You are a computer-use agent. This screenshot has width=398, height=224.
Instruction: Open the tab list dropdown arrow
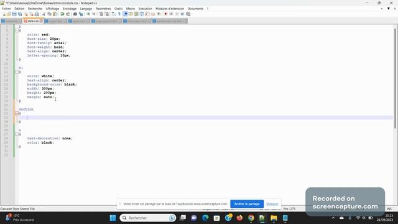[x=388, y=9]
